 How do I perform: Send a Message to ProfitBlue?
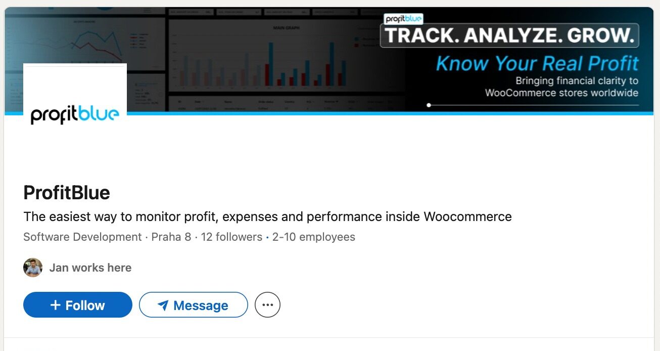pos(194,305)
